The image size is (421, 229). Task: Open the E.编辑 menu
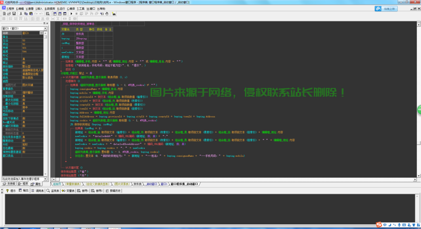[20, 9]
